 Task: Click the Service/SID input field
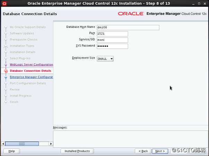[x=112, y=40]
